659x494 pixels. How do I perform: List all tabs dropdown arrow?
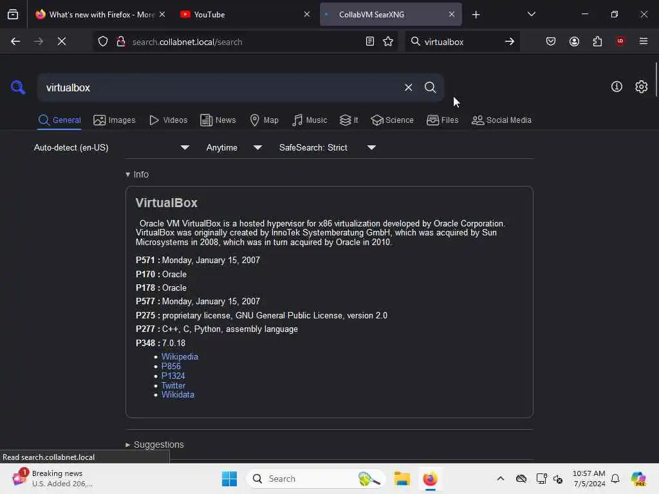(531, 14)
